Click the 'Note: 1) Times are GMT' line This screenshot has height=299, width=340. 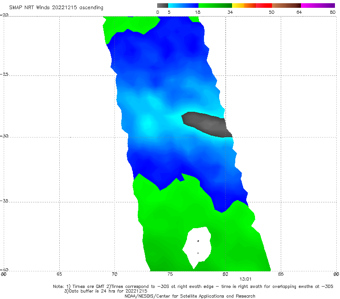(x=193, y=287)
